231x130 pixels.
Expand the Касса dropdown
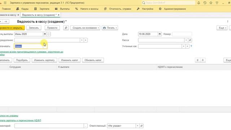(x=186, y=40)
